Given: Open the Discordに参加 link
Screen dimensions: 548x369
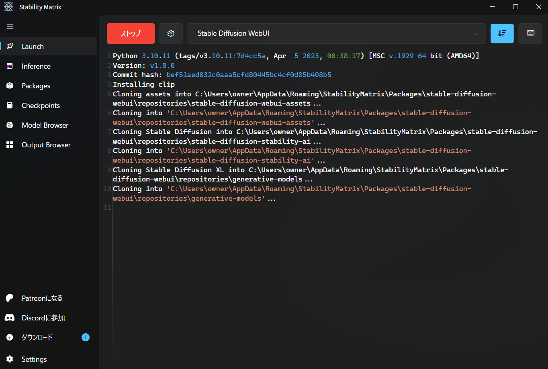Looking at the screenshot, I should 43,318.
